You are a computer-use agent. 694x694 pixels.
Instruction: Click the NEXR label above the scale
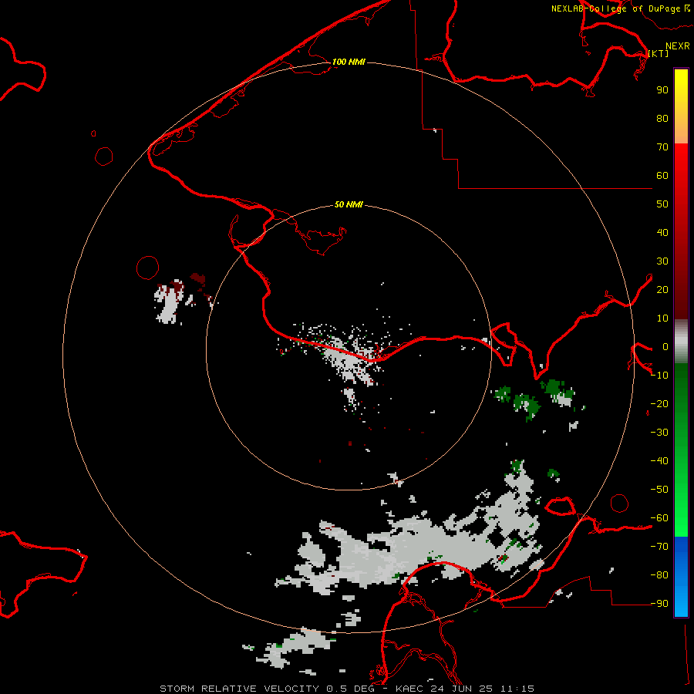677,46
